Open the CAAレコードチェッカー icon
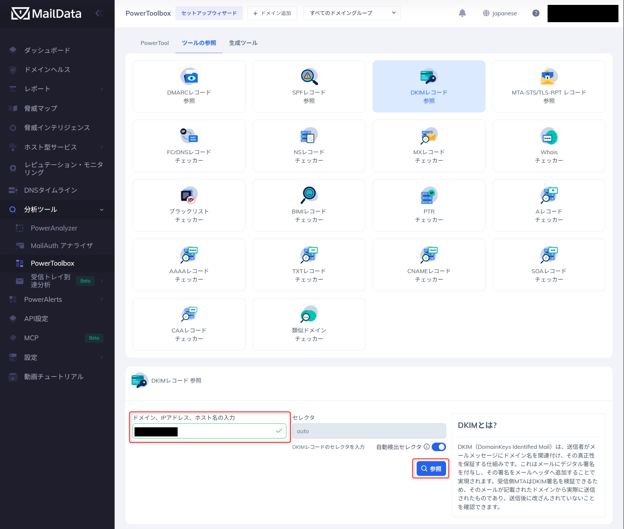The width and height of the screenshot is (624, 529). click(x=189, y=314)
